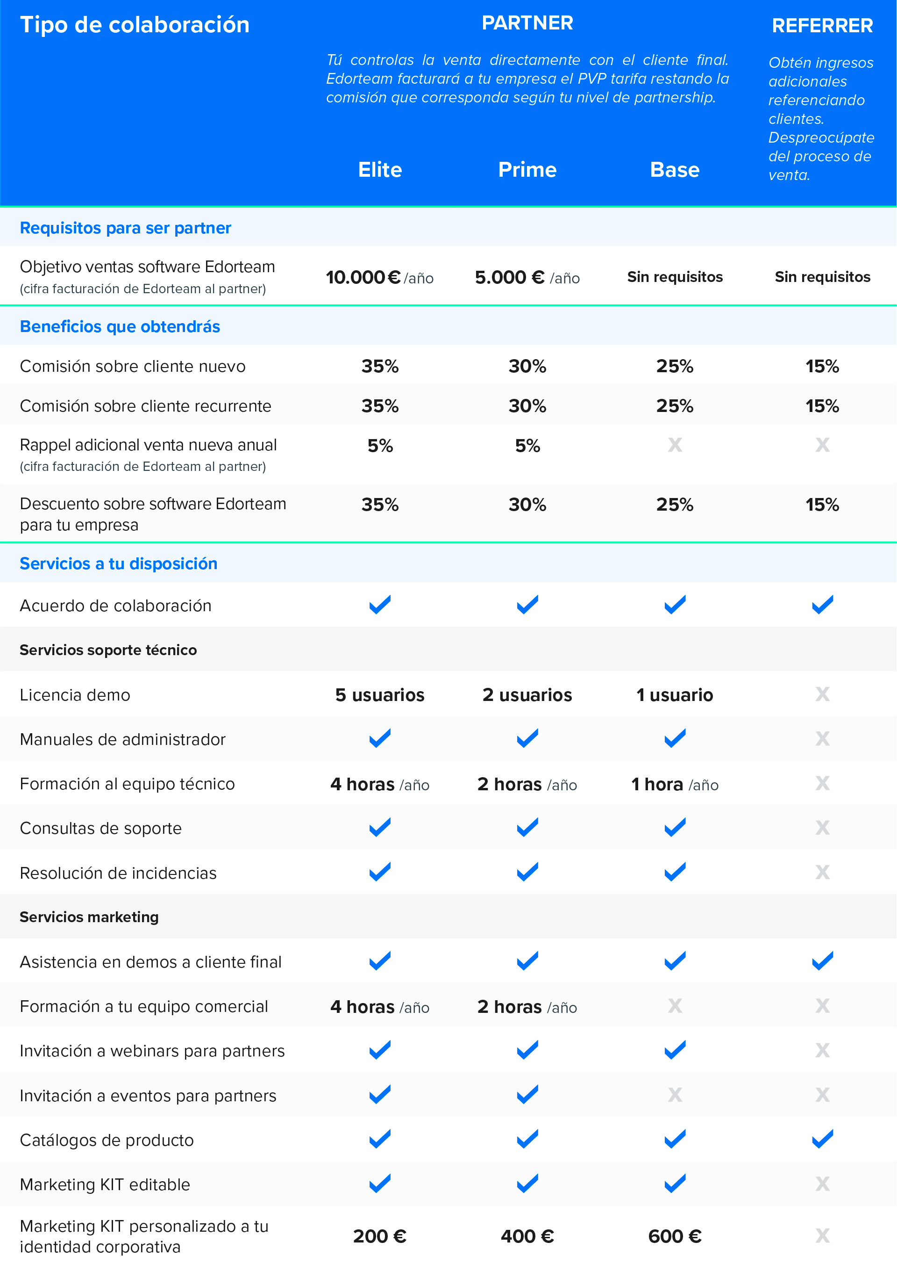Image resolution: width=897 pixels, height=1271 pixels.
Task: Click the Elite checkmark for Resolución de incidencias
Action: point(380,871)
